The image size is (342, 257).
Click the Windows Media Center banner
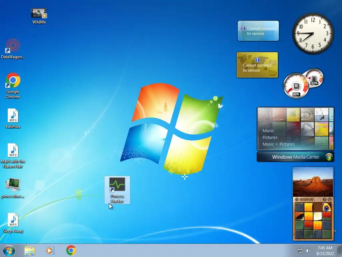click(296, 157)
